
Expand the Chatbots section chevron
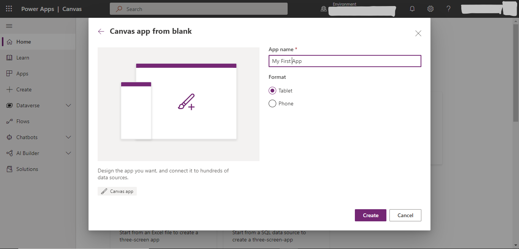(68, 137)
